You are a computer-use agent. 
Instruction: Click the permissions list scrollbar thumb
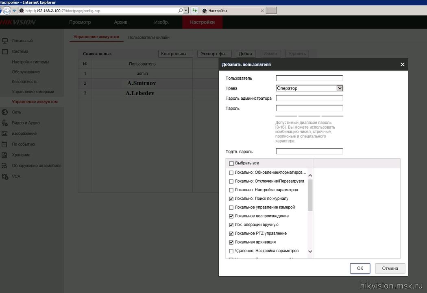(x=310, y=195)
